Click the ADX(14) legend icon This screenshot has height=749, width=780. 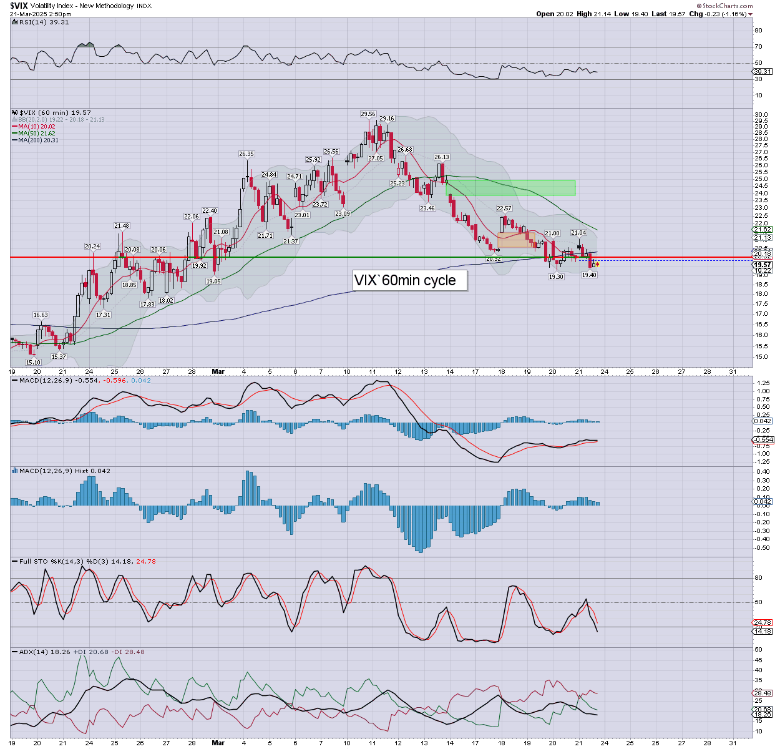tap(14, 652)
